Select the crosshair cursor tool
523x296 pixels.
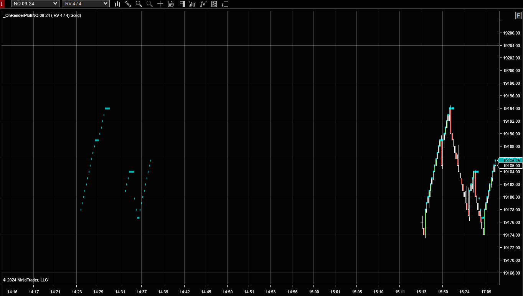tap(160, 4)
